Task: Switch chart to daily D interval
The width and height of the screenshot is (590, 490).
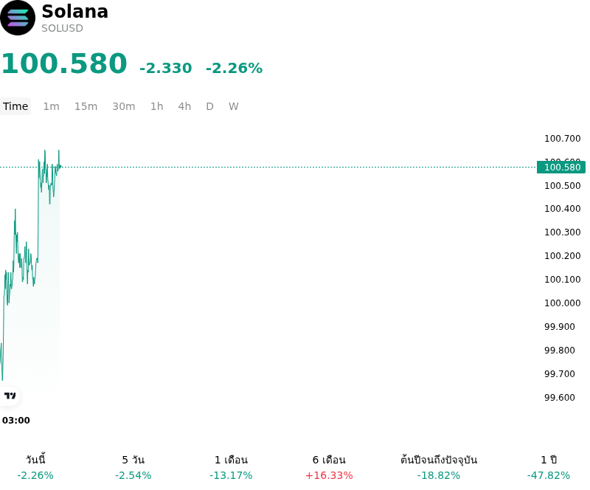Action: (209, 106)
